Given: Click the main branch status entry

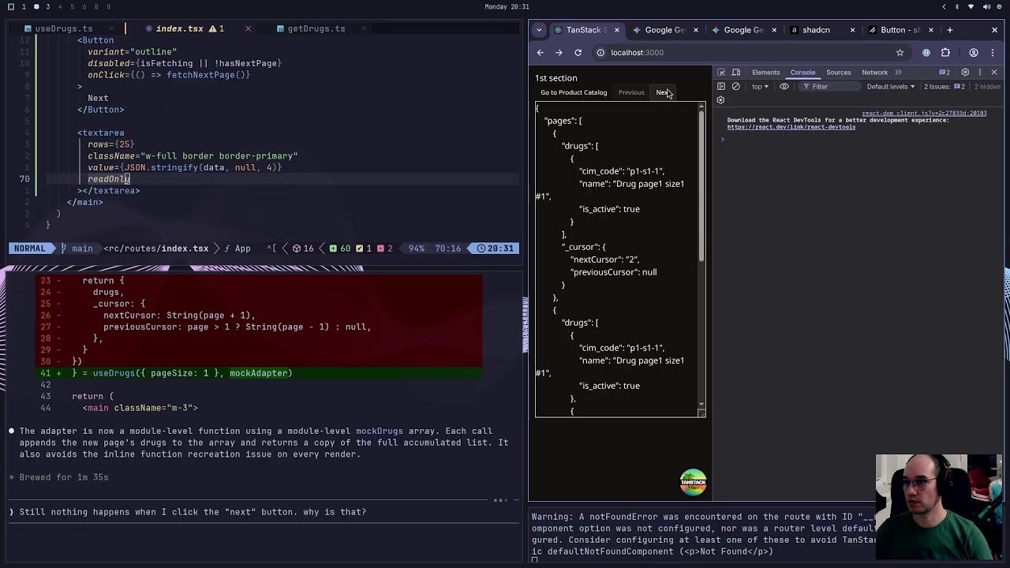Looking at the screenshot, I should [77, 248].
